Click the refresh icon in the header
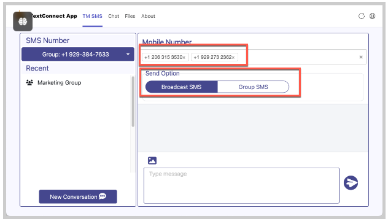The height and width of the screenshot is (221, 388). point(362,16)
